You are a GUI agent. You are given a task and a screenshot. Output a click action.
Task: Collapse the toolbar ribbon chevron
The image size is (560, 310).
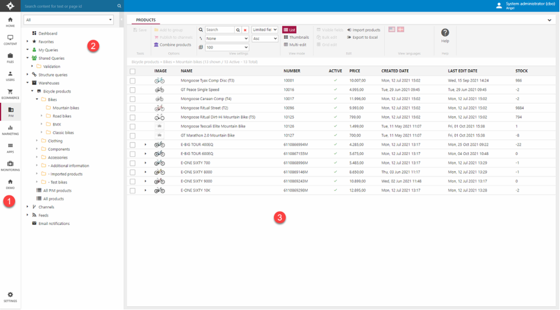click(549, 20)
